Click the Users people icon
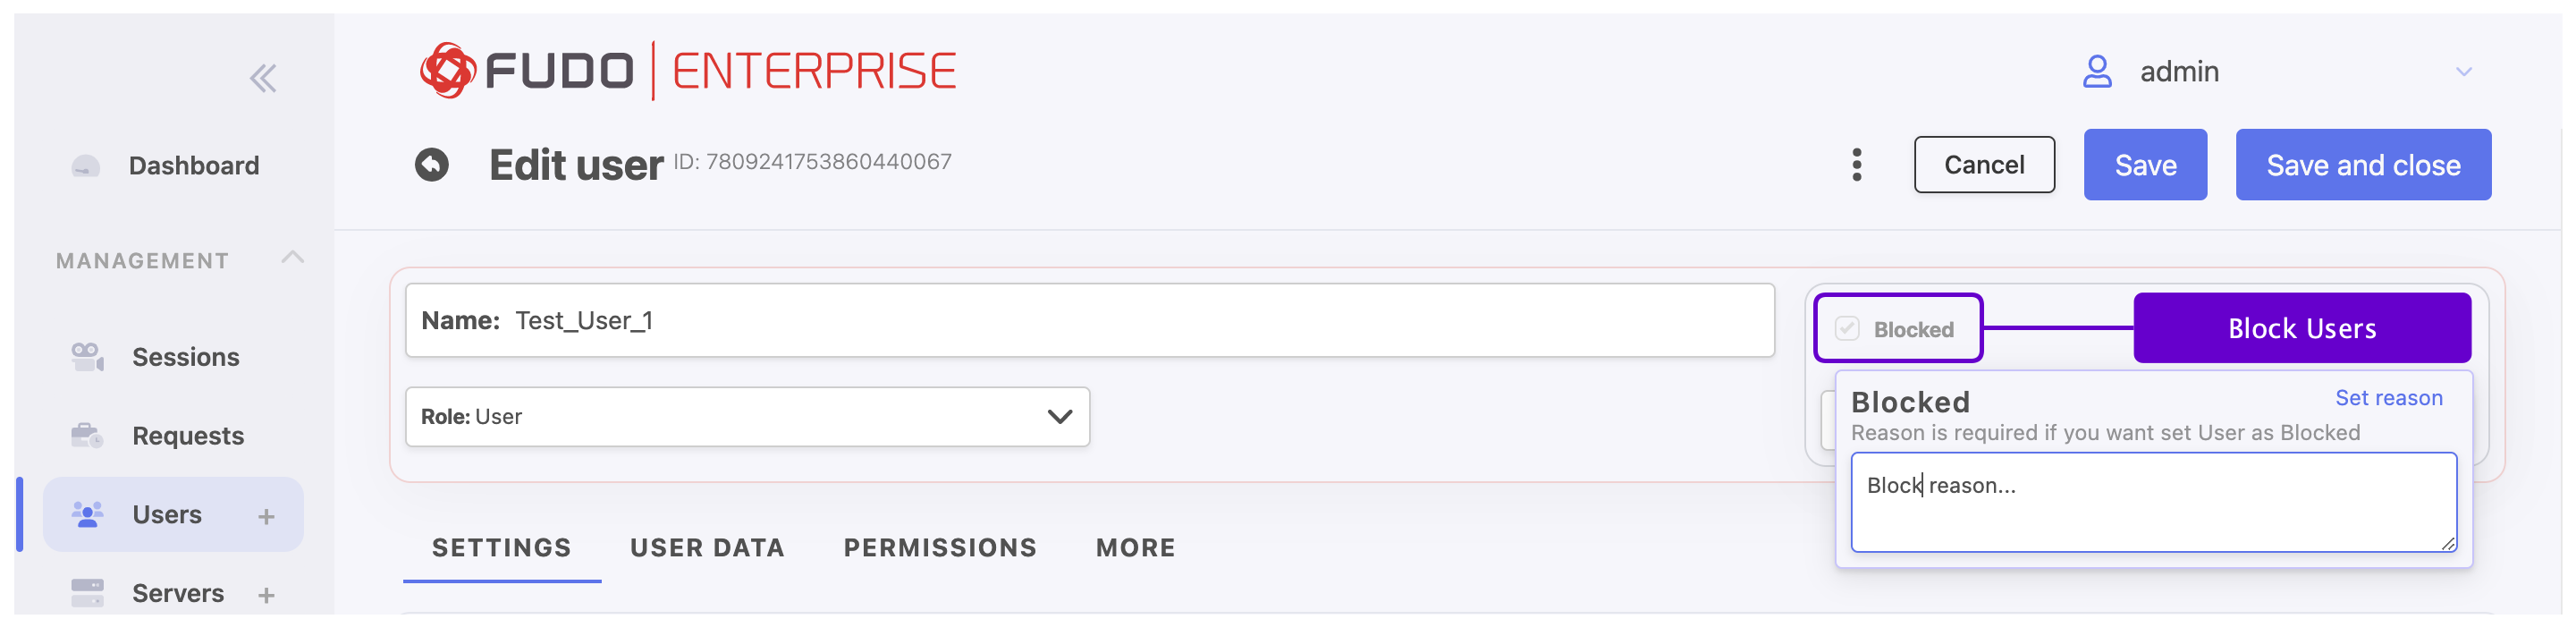The image size is (2576, 636). click(87, 514)
